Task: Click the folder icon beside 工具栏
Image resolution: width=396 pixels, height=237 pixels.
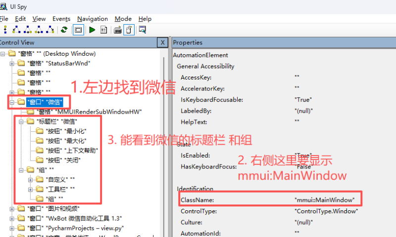Action: [40, 189]
